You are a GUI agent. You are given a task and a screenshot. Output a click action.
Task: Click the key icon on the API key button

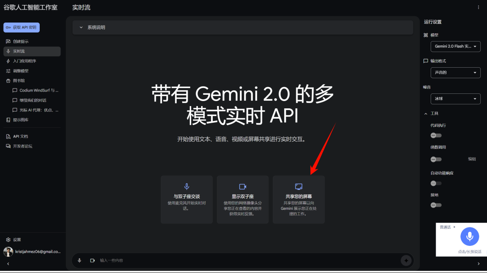pyautogui.click(x=9, y=28)
